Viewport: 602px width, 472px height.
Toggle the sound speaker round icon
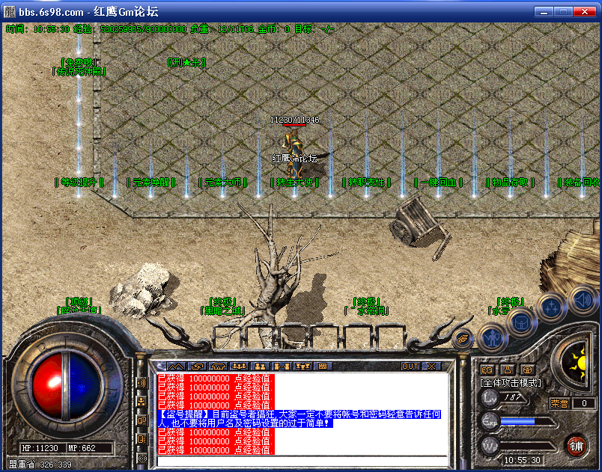coord(583,301)
